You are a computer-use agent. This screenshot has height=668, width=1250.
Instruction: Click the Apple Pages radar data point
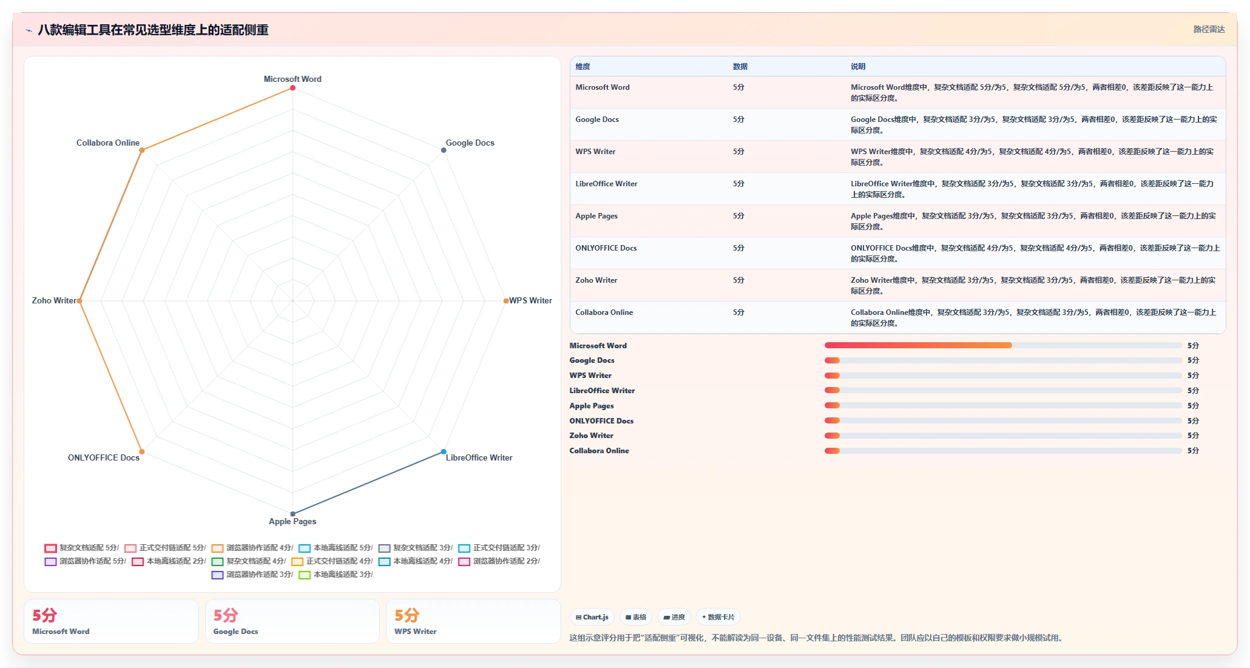292,514
